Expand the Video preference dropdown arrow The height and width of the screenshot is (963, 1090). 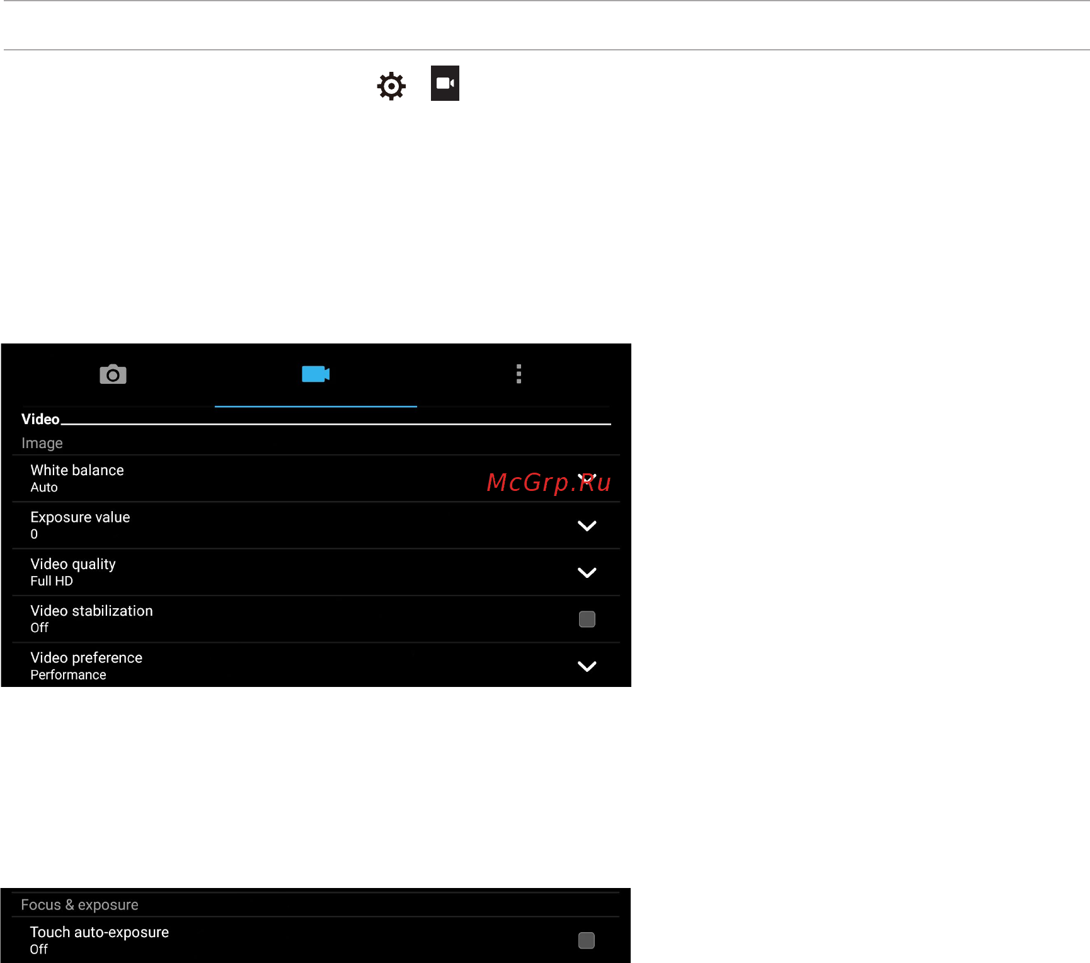tap(587, 666)
